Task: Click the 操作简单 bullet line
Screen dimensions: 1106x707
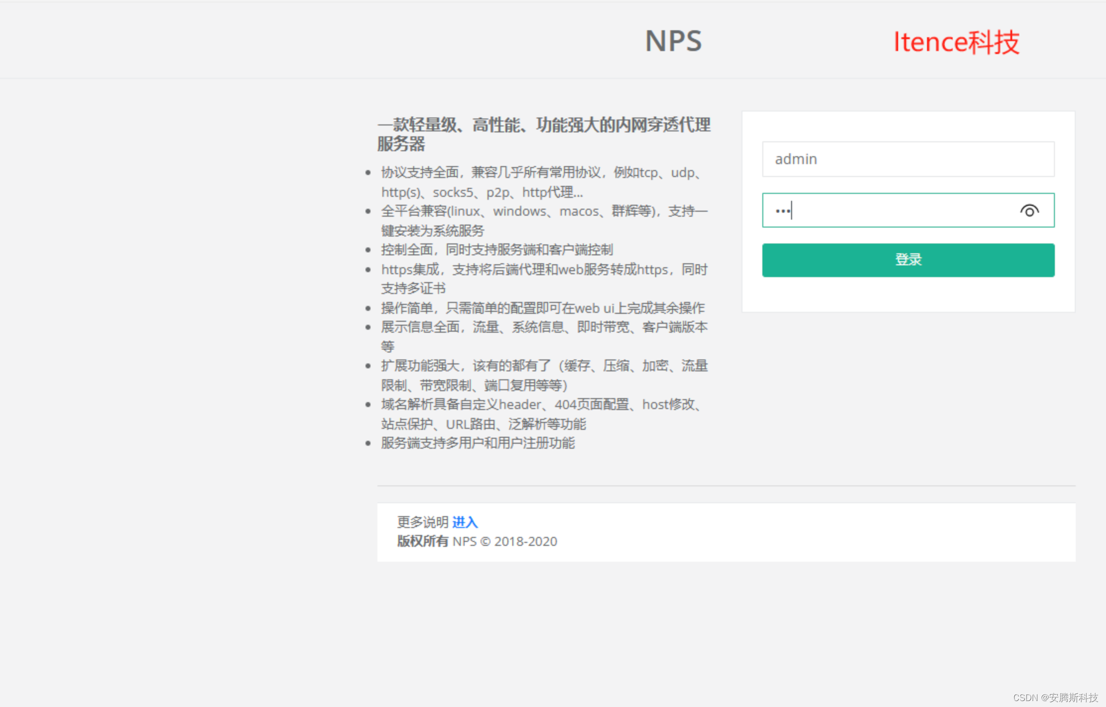Action: pos(543,308)
